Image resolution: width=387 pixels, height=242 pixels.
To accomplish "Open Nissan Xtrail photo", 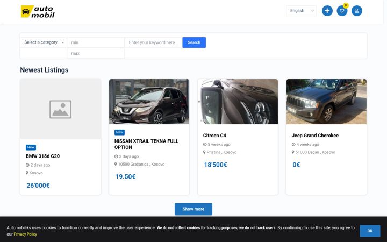I will pos(149,102).
